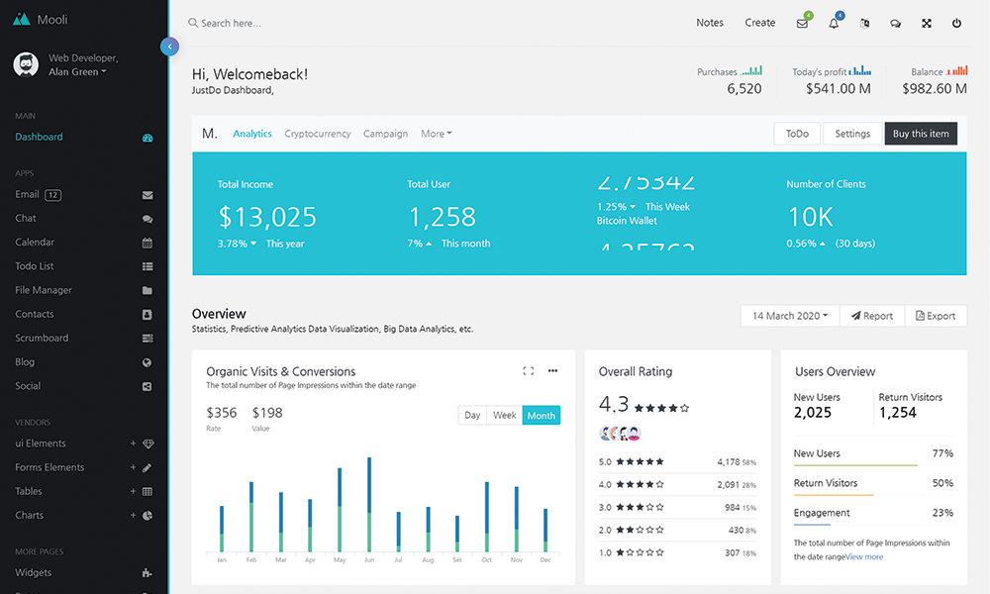Open the mail envelope icon in top bar
The height and width of the screenshot is (594, 990).
[x=802, y=23]
